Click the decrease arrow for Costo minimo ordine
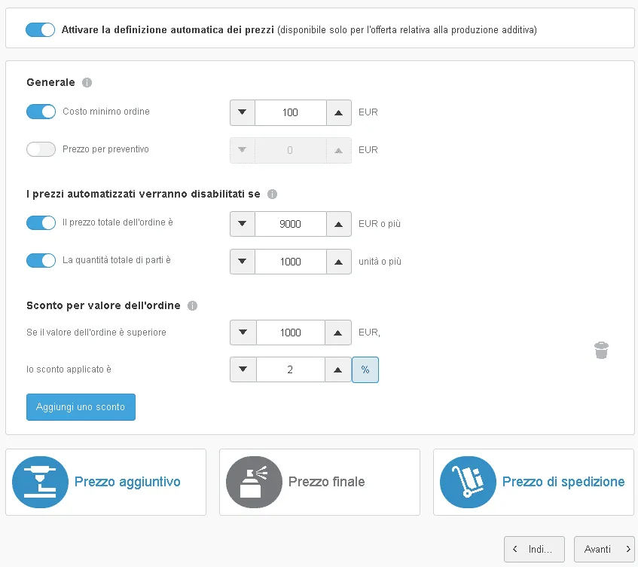The height and width of the screenshot is (567, 638). pyautogui.click(x=244, y=112)
